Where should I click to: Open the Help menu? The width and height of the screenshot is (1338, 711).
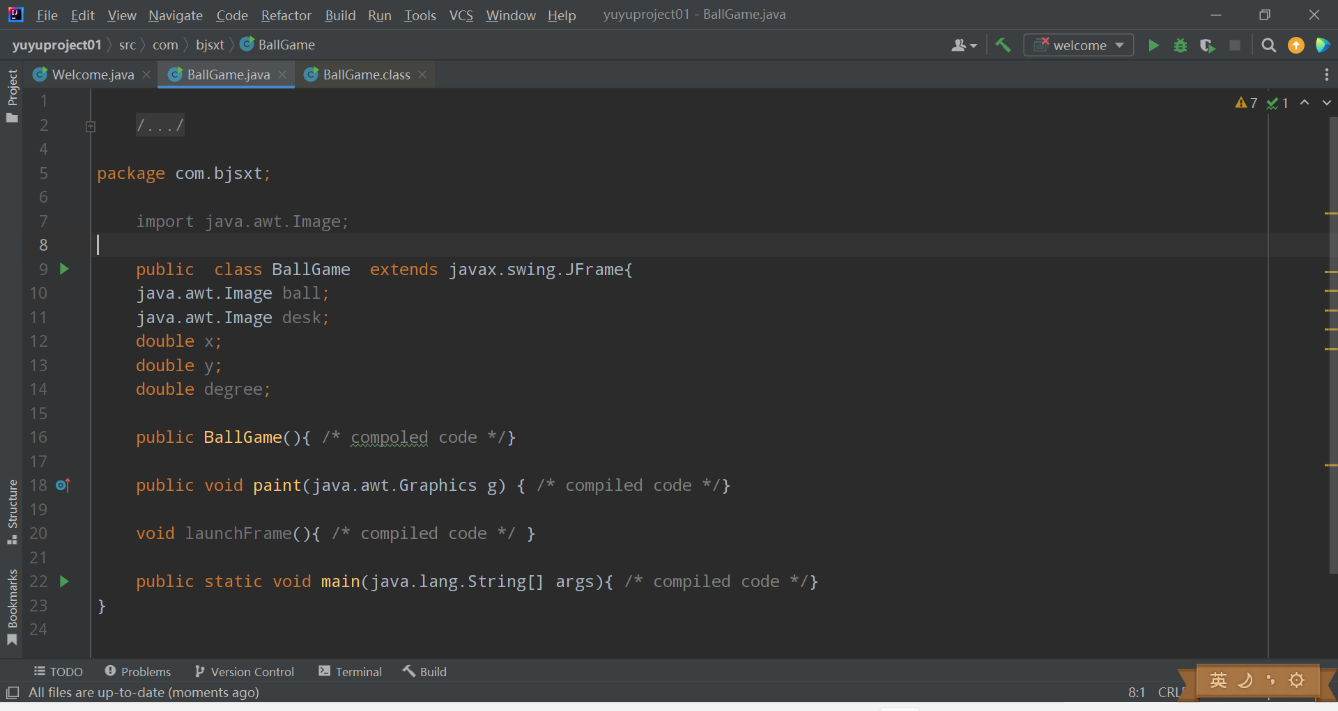pyautogui.click(x=562, y=15)
